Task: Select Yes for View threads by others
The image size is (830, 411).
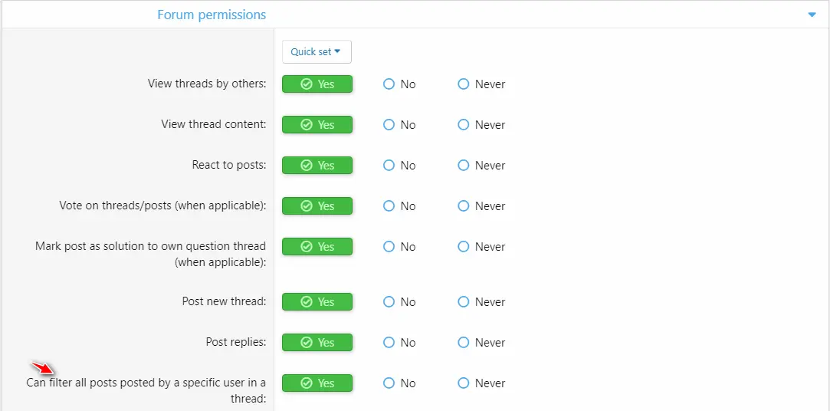Action: pos(317,84)
